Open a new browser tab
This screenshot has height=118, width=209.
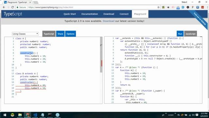[x=36, y=2]
